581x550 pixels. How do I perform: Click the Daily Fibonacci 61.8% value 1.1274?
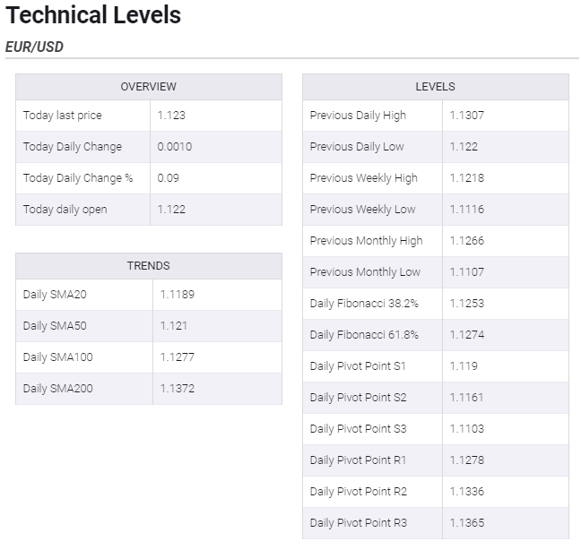click(x=467, y=335)
